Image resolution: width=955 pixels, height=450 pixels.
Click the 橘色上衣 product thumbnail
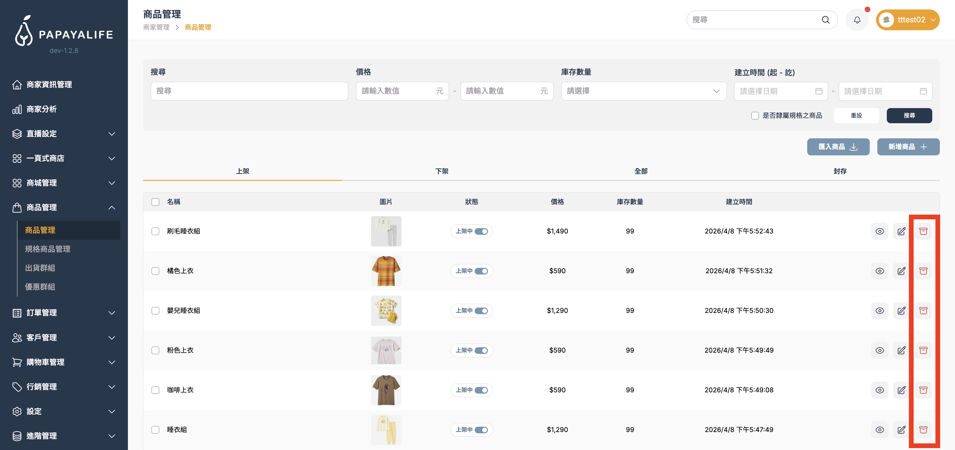pos(386,271)
